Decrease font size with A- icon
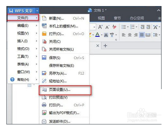Viewport: 166px width, 126px height. tap(107, 27)
